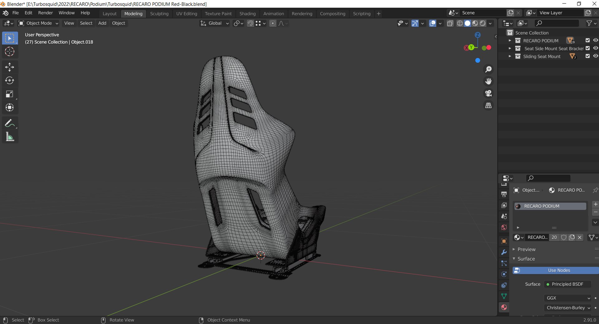This screenshot has width=599, height=324.
Task: Select the Select Box tool in toolbar
Action: pyautogui.click(x=10, y=38)
